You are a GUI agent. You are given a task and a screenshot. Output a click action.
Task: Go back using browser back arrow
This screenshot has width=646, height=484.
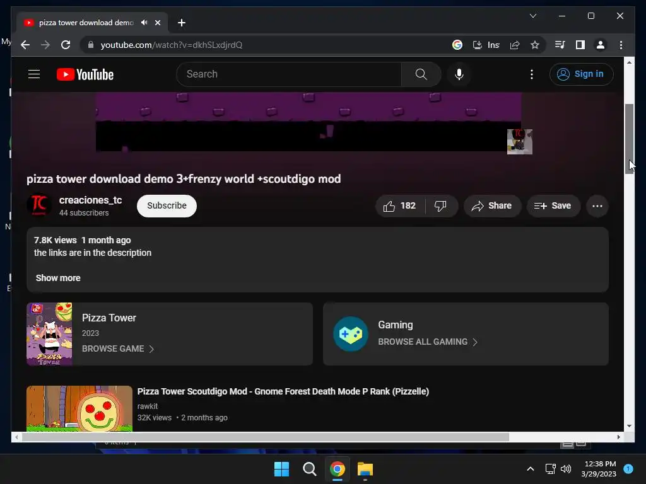point(25,45)
